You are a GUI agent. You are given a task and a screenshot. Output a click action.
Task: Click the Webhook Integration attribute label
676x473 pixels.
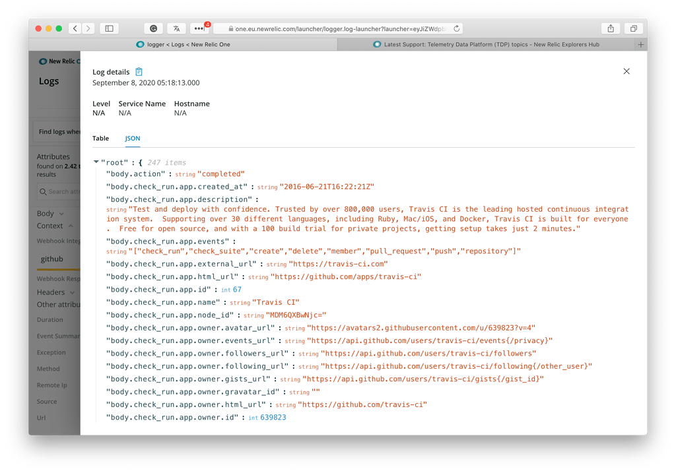click(x=58, y=241)
